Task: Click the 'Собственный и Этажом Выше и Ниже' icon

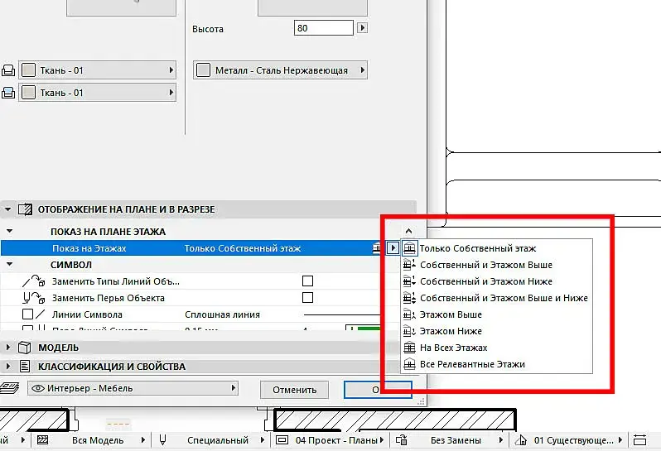Action: [409, 298]
